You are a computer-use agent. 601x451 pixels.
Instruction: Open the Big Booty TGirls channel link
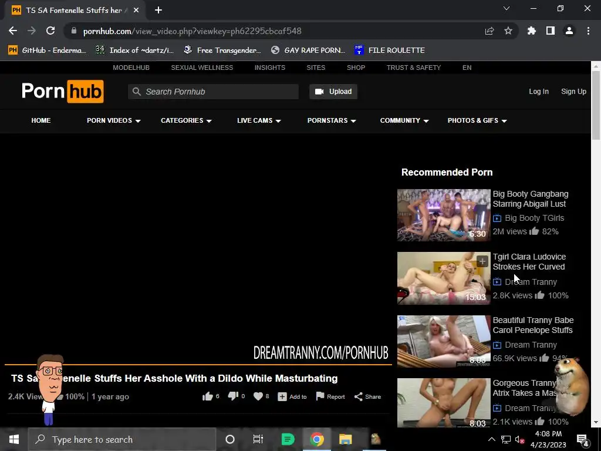tap(534, 218)
